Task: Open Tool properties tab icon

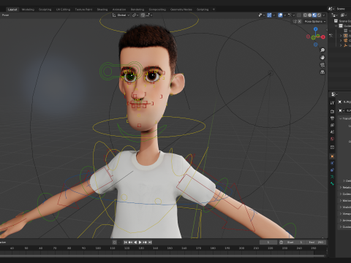Action: tap(332, 103)
